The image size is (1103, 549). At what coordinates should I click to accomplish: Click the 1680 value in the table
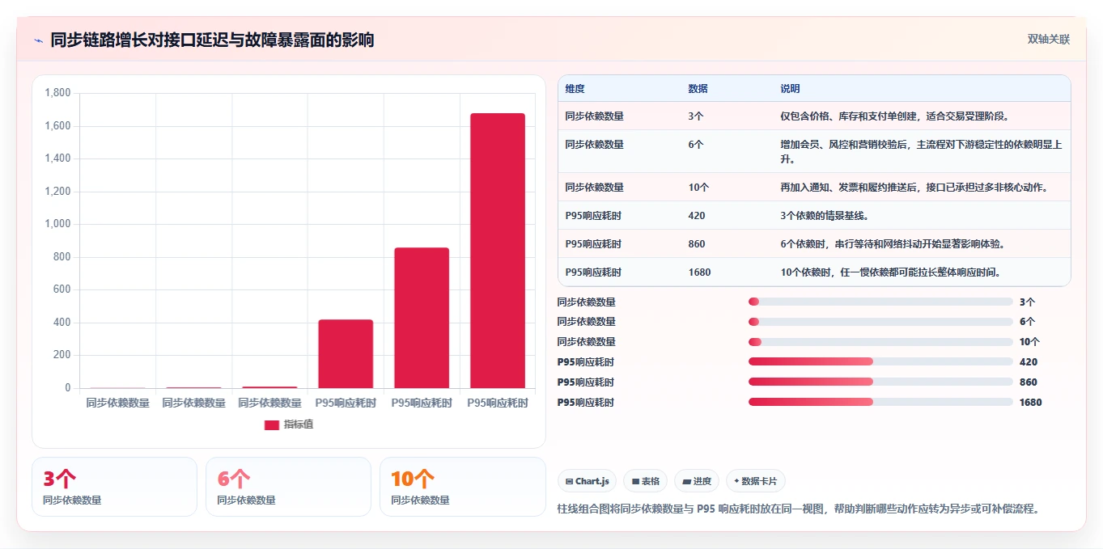(x=699, y=272)
